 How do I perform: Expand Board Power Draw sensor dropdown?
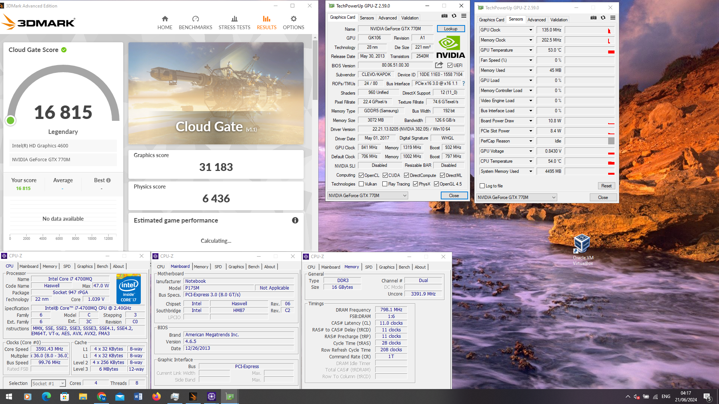531,121
